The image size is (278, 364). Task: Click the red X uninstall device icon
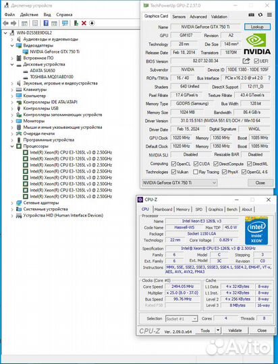[84, 23]
